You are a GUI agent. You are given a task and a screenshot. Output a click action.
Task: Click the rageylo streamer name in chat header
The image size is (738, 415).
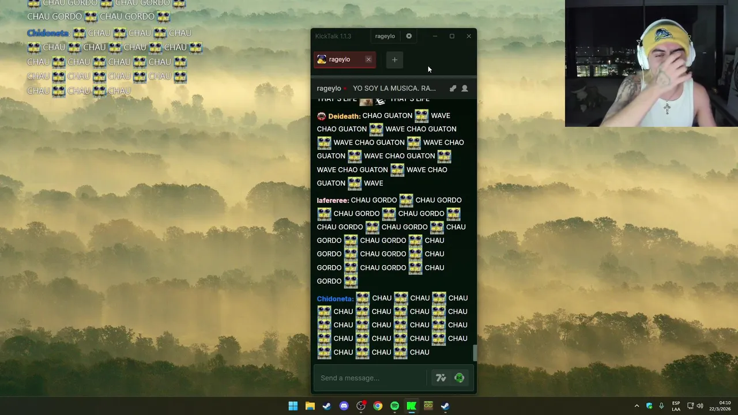329,88
